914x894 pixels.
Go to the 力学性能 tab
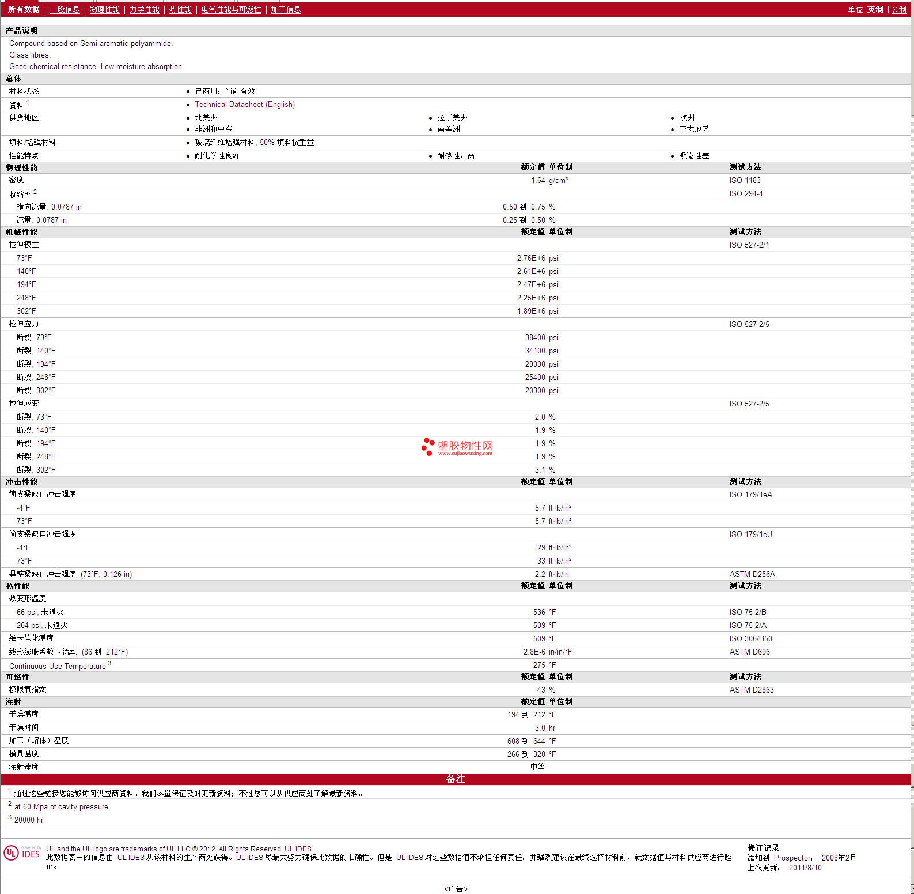[144, 10]
